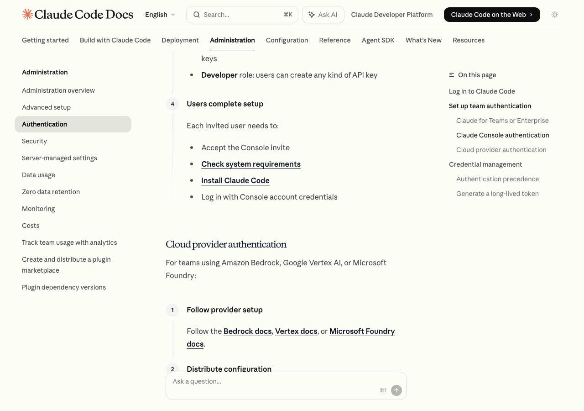Screen dimensions: 584x411
Task: Open the English language dropdown
Action: pyautogui.click(x=160, y=15)
